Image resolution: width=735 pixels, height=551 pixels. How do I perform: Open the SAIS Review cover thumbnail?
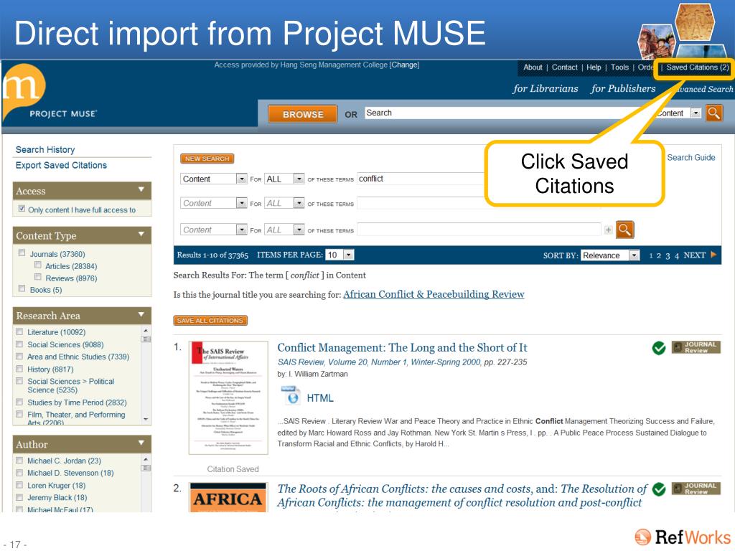(228, 397)
